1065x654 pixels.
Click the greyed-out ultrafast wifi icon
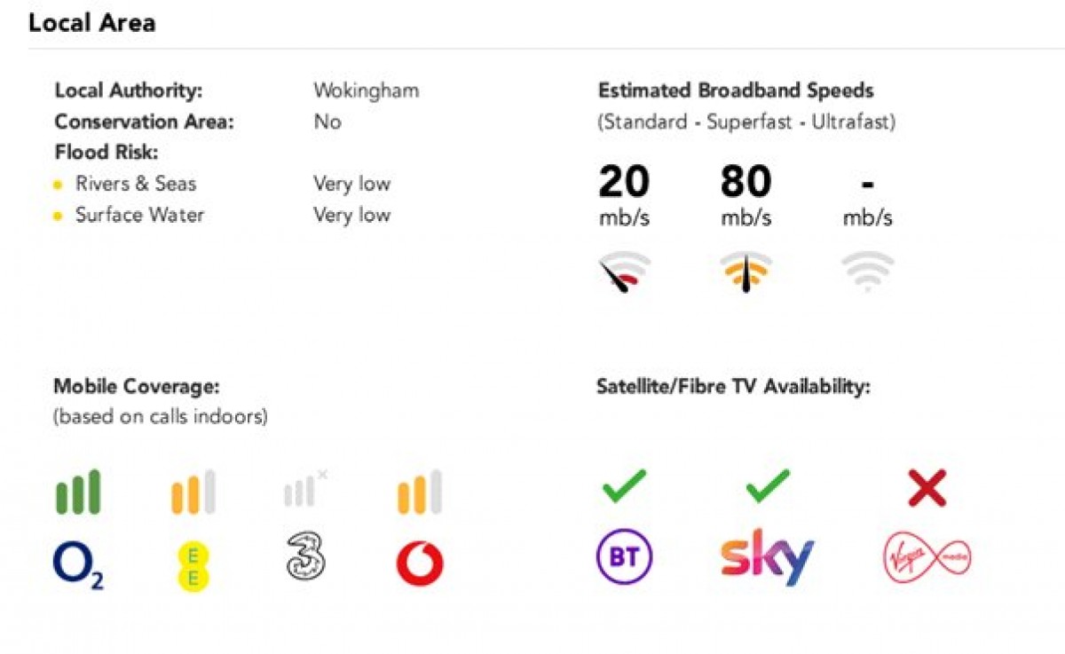click(868, 272)
